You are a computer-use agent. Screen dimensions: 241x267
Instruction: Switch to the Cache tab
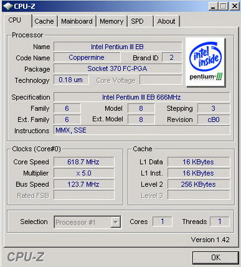pyautogui.click(x=44, y=21)
